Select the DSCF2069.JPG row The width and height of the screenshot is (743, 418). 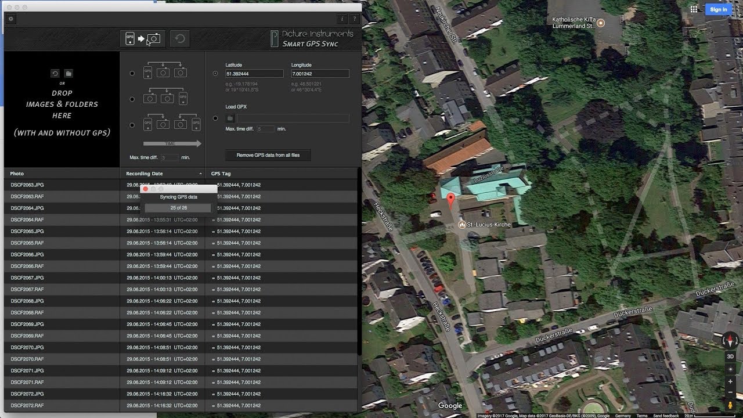(x=181, y=324)
